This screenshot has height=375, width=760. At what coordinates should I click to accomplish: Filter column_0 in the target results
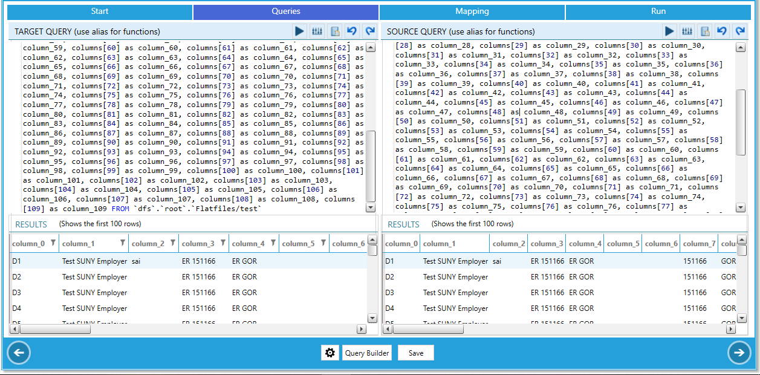pos(53,243)
